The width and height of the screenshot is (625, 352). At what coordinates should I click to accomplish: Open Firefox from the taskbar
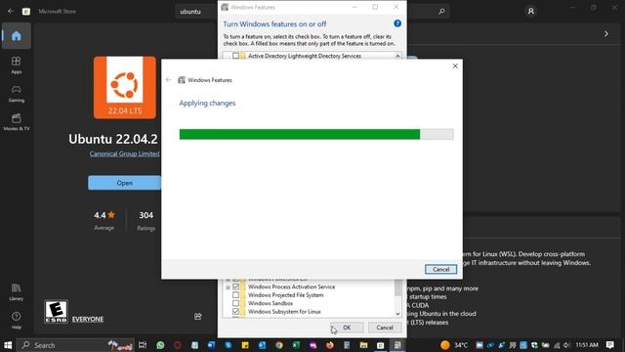point(330,345)
